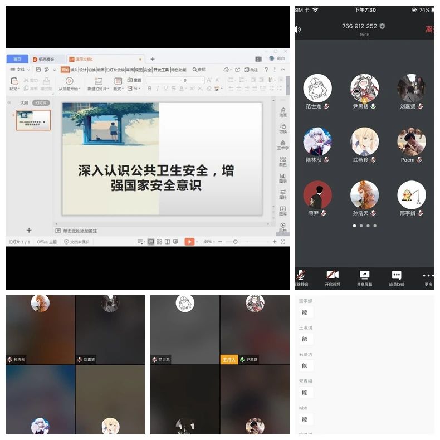
Task: Click the zoom slider in the status bar
Action: [x=236, y=242]
